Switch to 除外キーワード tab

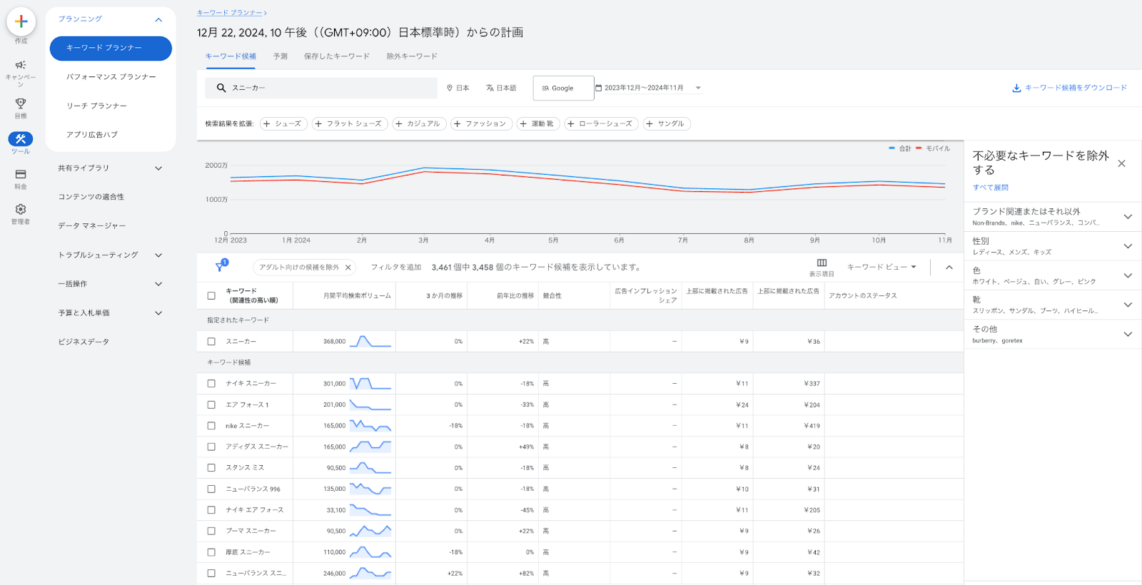click(412, 56)
